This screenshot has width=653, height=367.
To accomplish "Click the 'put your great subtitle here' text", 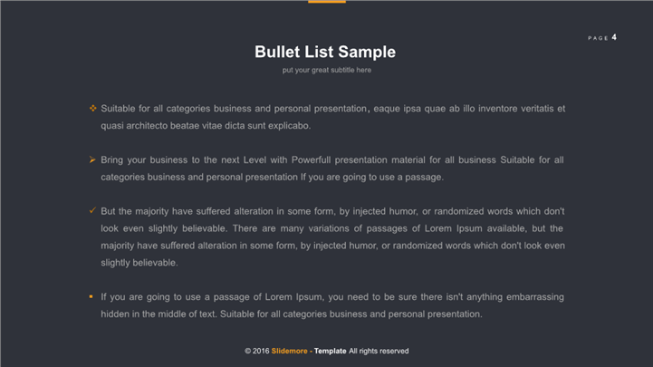I will coord(326,70).
